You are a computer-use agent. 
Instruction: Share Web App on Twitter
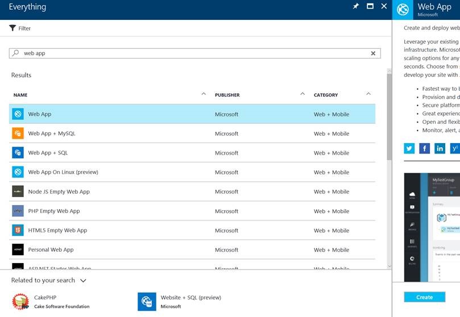point(409,148)
